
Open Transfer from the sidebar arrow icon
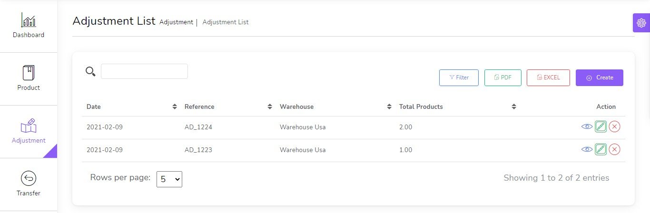point(29,178)
